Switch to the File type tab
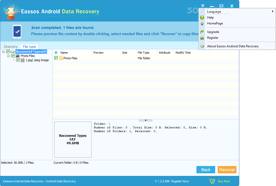 [x=30, y=47]
